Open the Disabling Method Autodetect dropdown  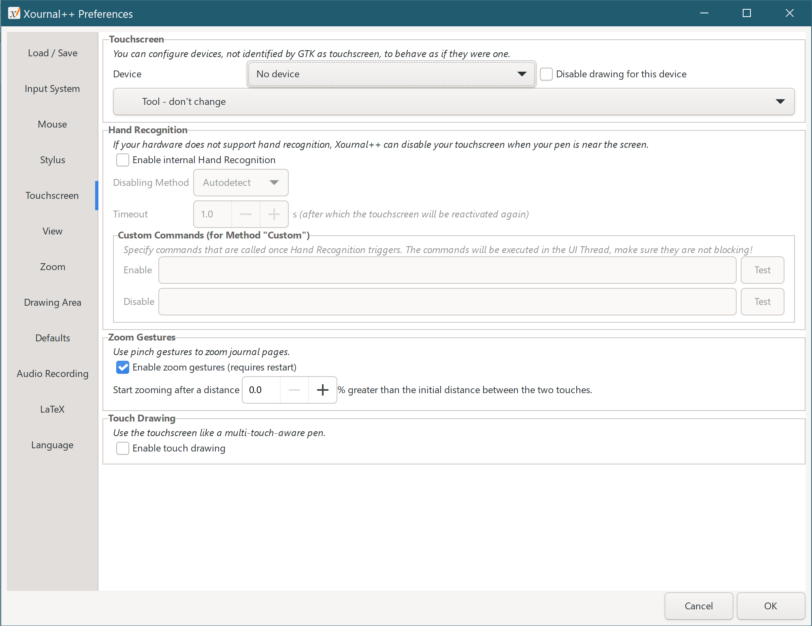(241, 183)
